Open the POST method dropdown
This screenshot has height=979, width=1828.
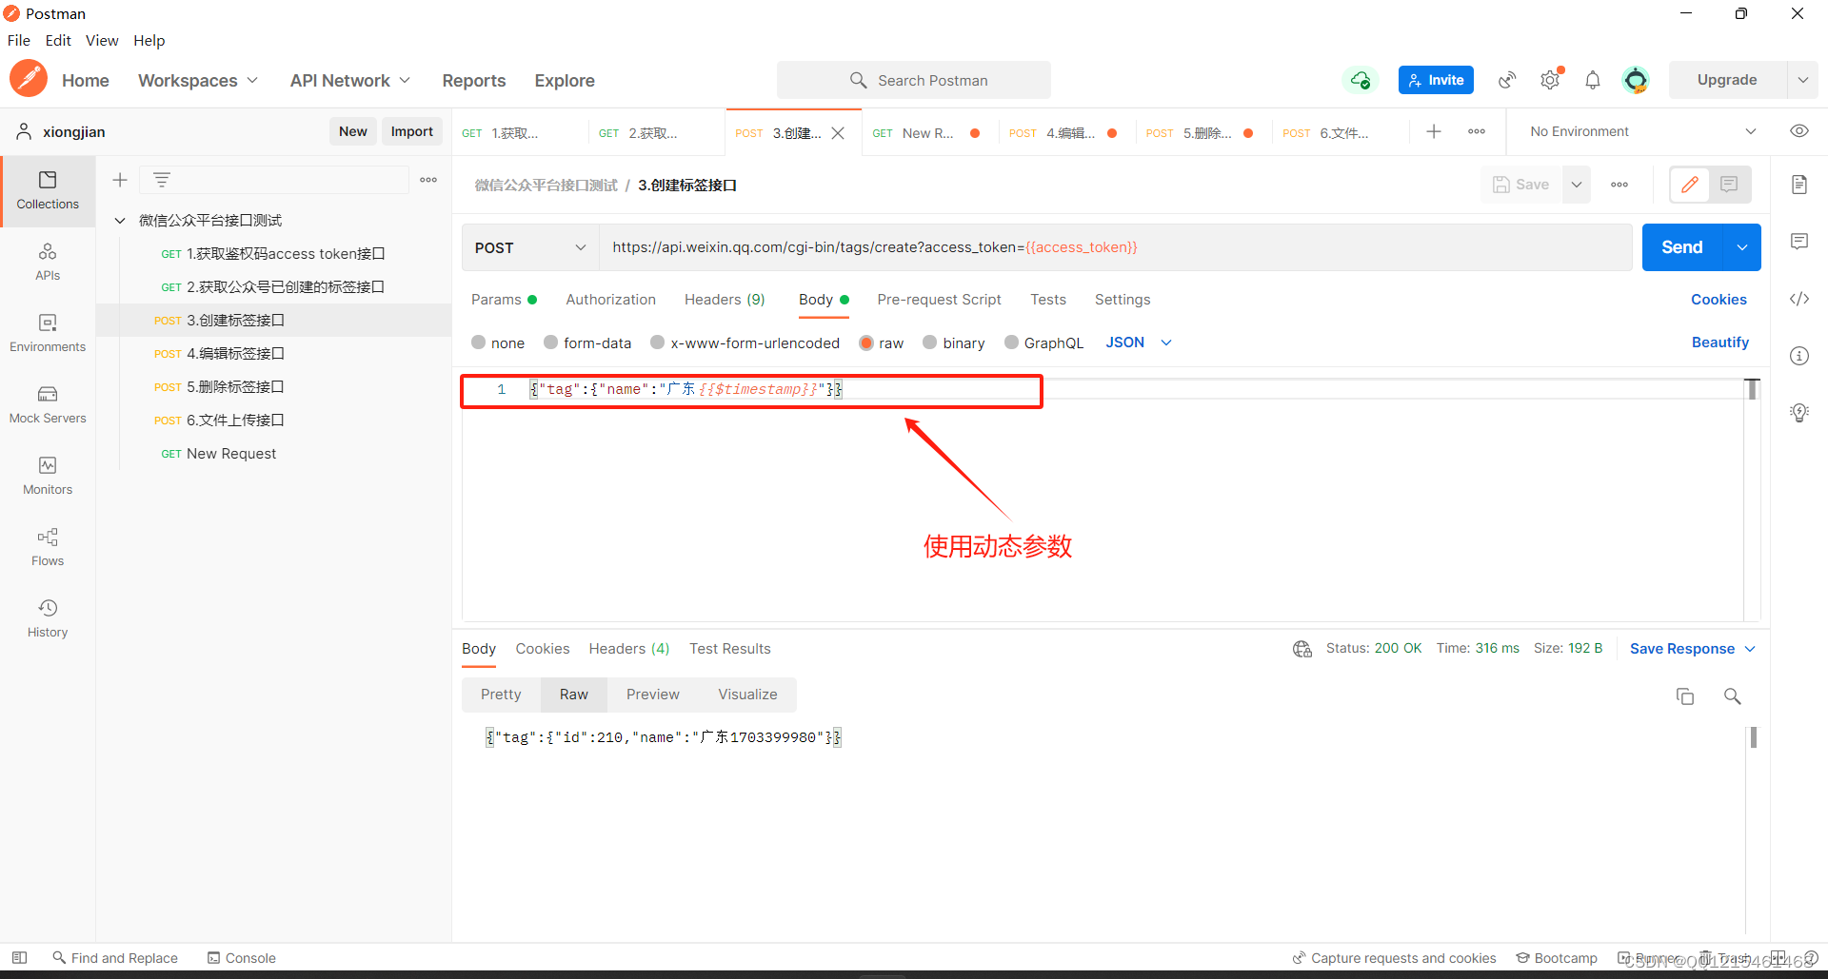pos(530,247)
